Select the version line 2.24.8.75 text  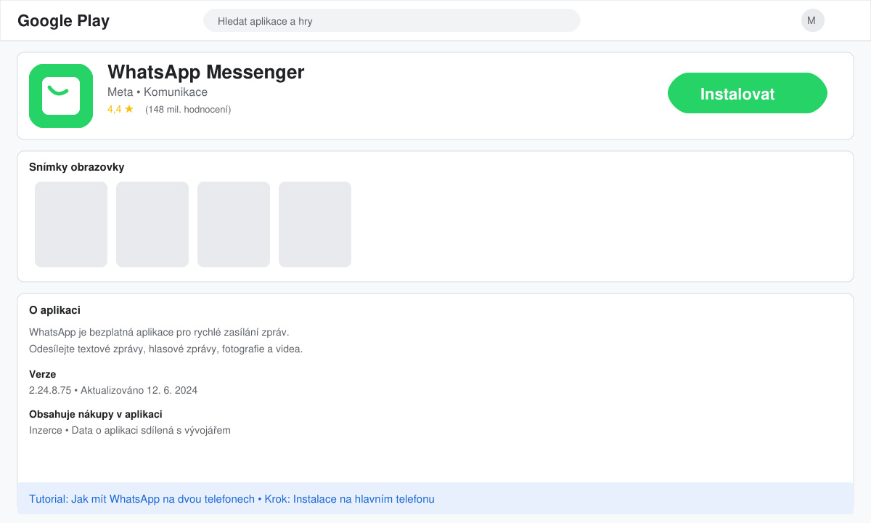[x=113, y=390]
